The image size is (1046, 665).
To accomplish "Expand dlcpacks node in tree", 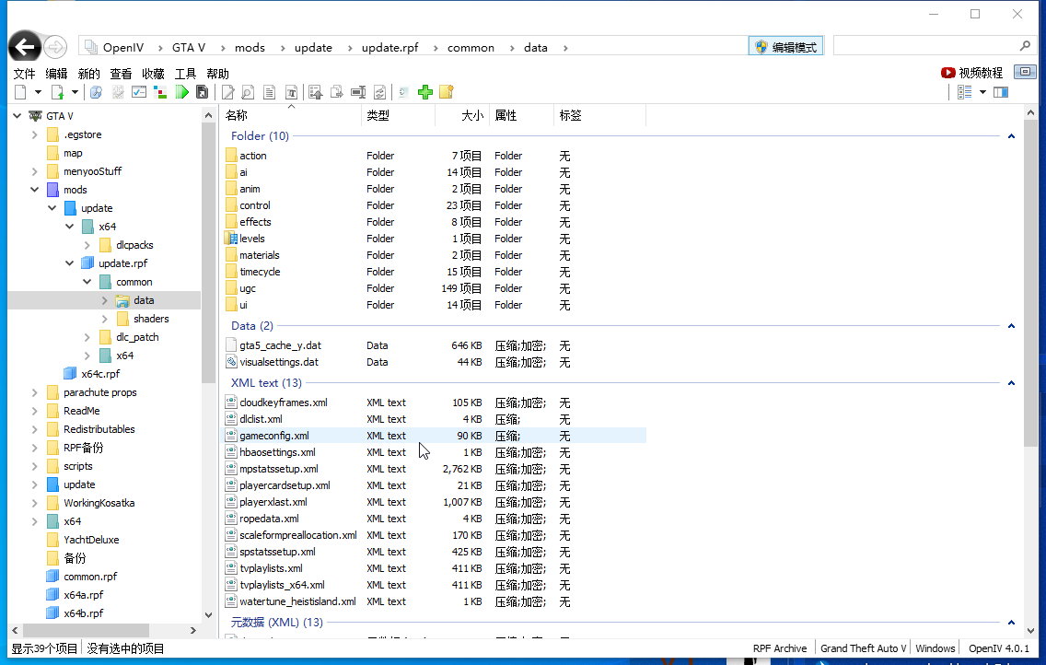I will coord(87,245).
